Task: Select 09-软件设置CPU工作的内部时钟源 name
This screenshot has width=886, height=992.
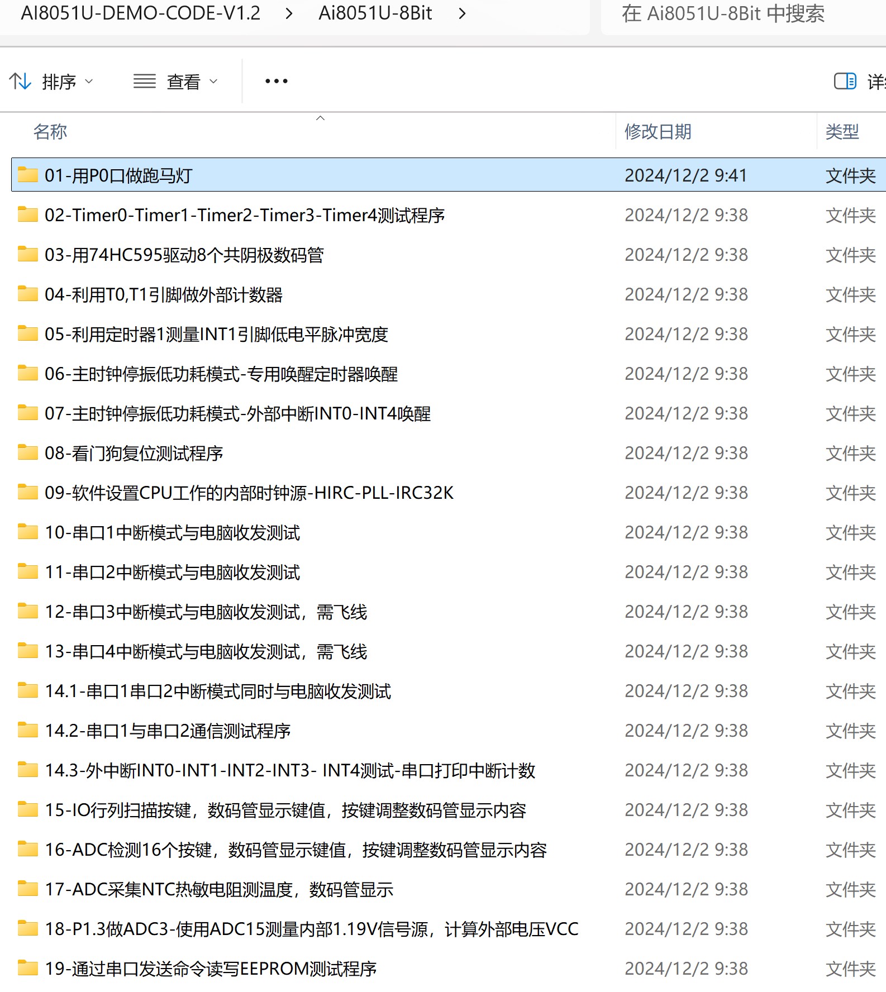Action: [x=249, y=493]
